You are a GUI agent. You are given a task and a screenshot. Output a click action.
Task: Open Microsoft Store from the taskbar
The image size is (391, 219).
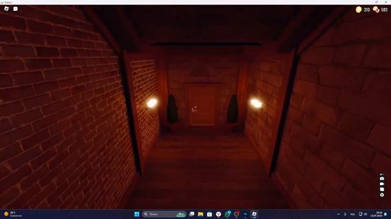[x=210, y=214]
